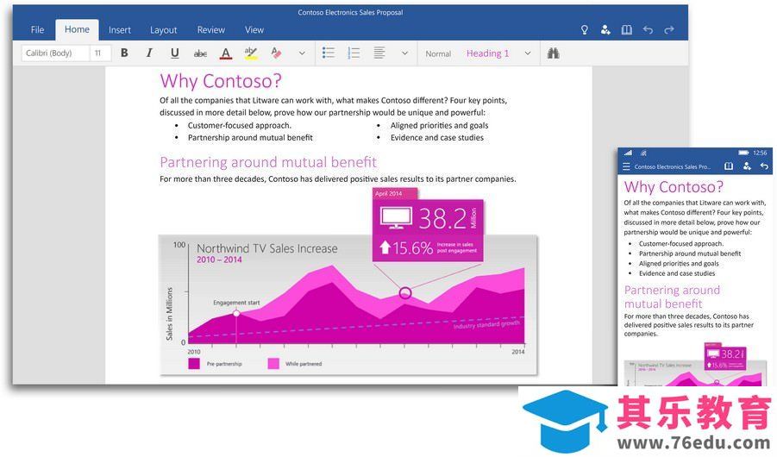This screenshot has width=777, height=457.
Task: Toggle Italic formatting
Action: [x=149, y=53]
